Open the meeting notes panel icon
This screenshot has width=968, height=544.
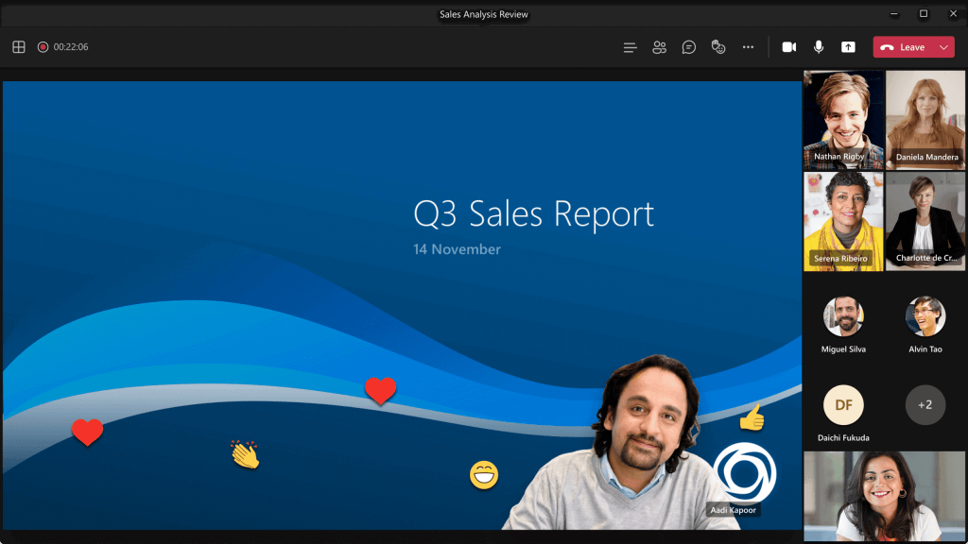pyautogui.click(x=631, y=47)
